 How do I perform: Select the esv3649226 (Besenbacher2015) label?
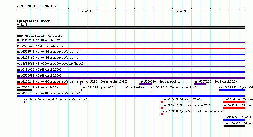[x=104, y=81]
